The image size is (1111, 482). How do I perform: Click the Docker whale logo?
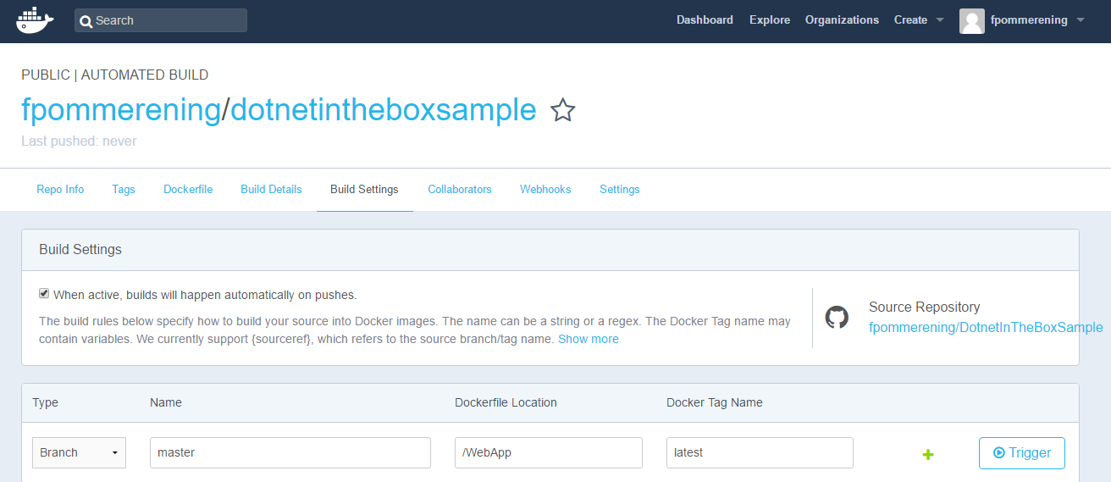(35, 20)
